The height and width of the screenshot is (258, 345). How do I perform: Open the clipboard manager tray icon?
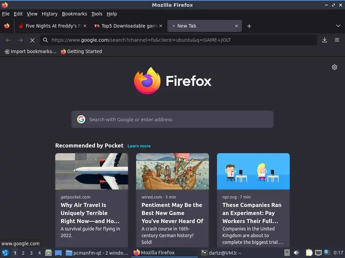[309, 253]
